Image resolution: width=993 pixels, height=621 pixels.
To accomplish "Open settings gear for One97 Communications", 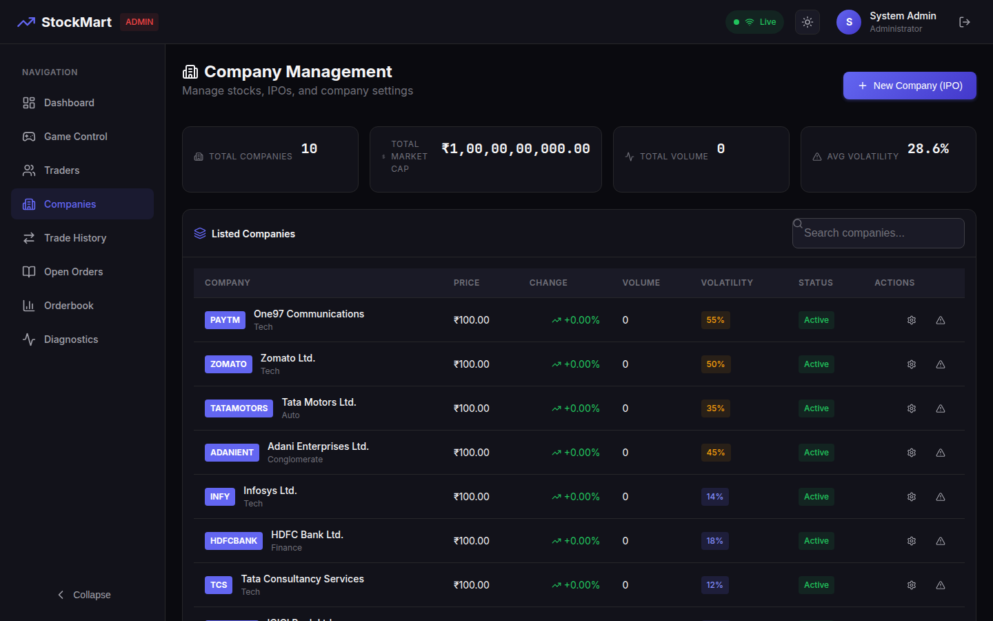I will (912, 320).
